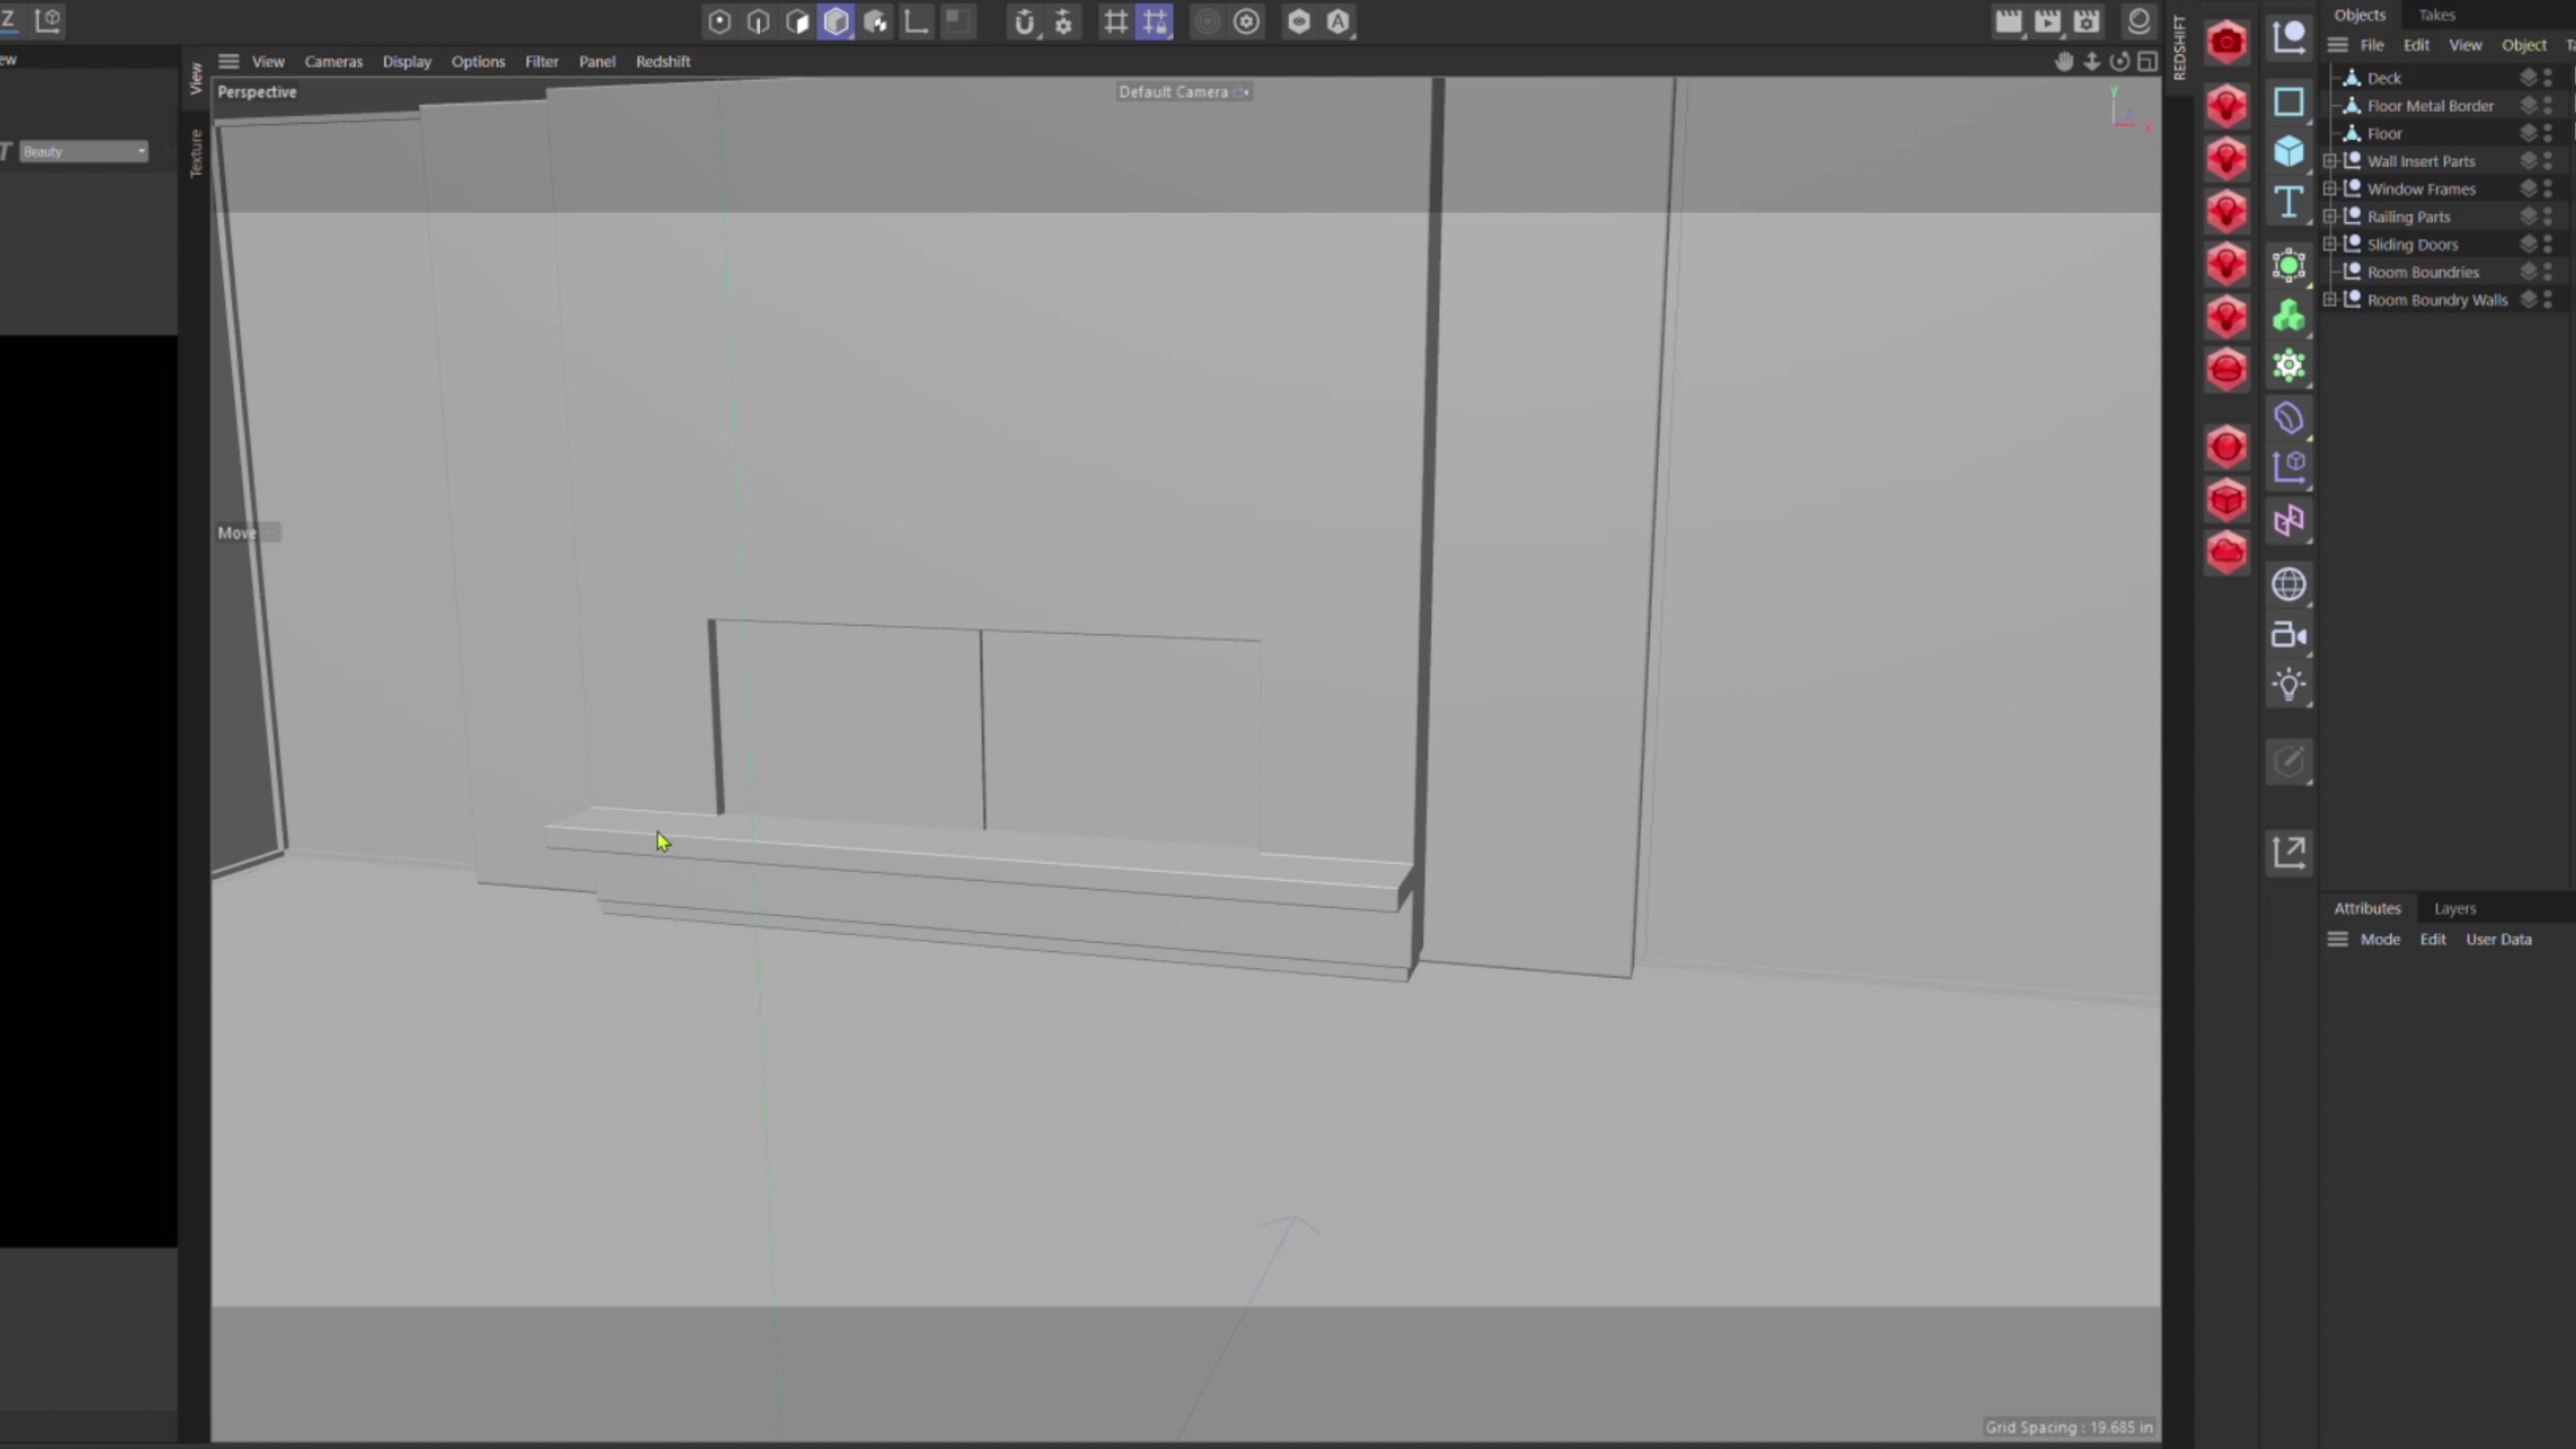
Task: Select the Polygons mode icon
Action: [x=797, y=22]
